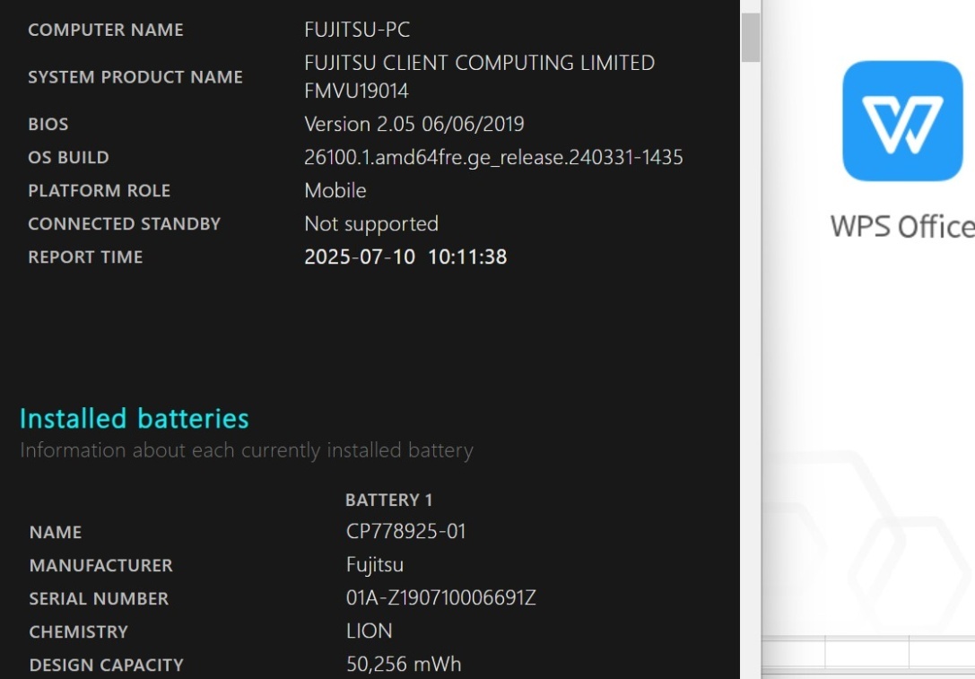
Task: Click the Mobile platform role value
Action: coord(335,191)
